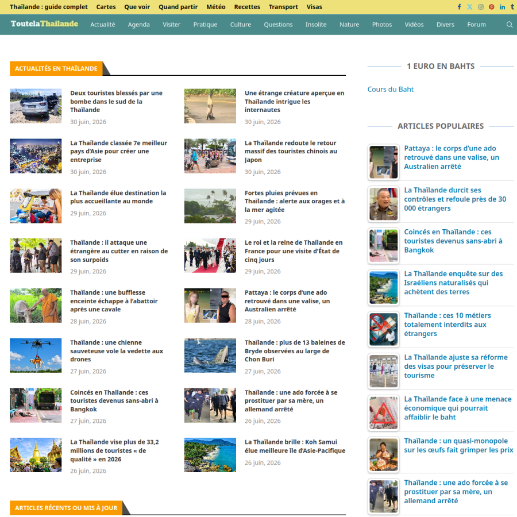Select the Insolite menu item
Image resolution: width=517 pixels, height=517 pixels.
[316, 24]
